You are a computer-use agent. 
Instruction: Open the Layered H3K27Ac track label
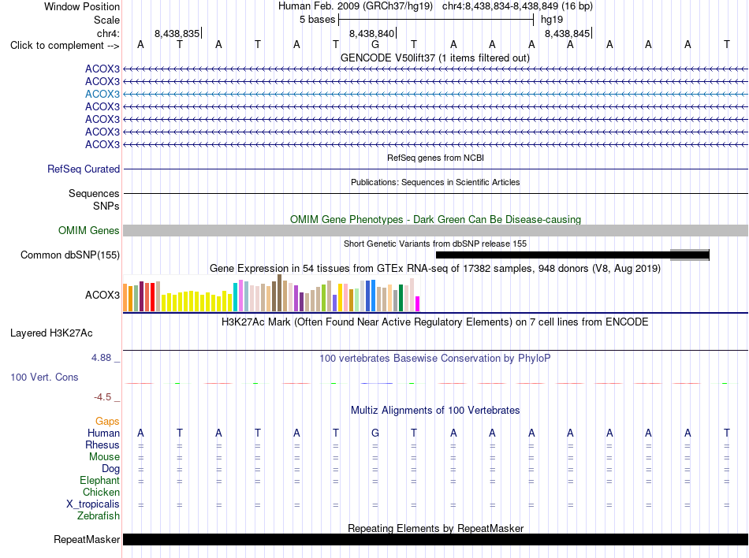51,333
